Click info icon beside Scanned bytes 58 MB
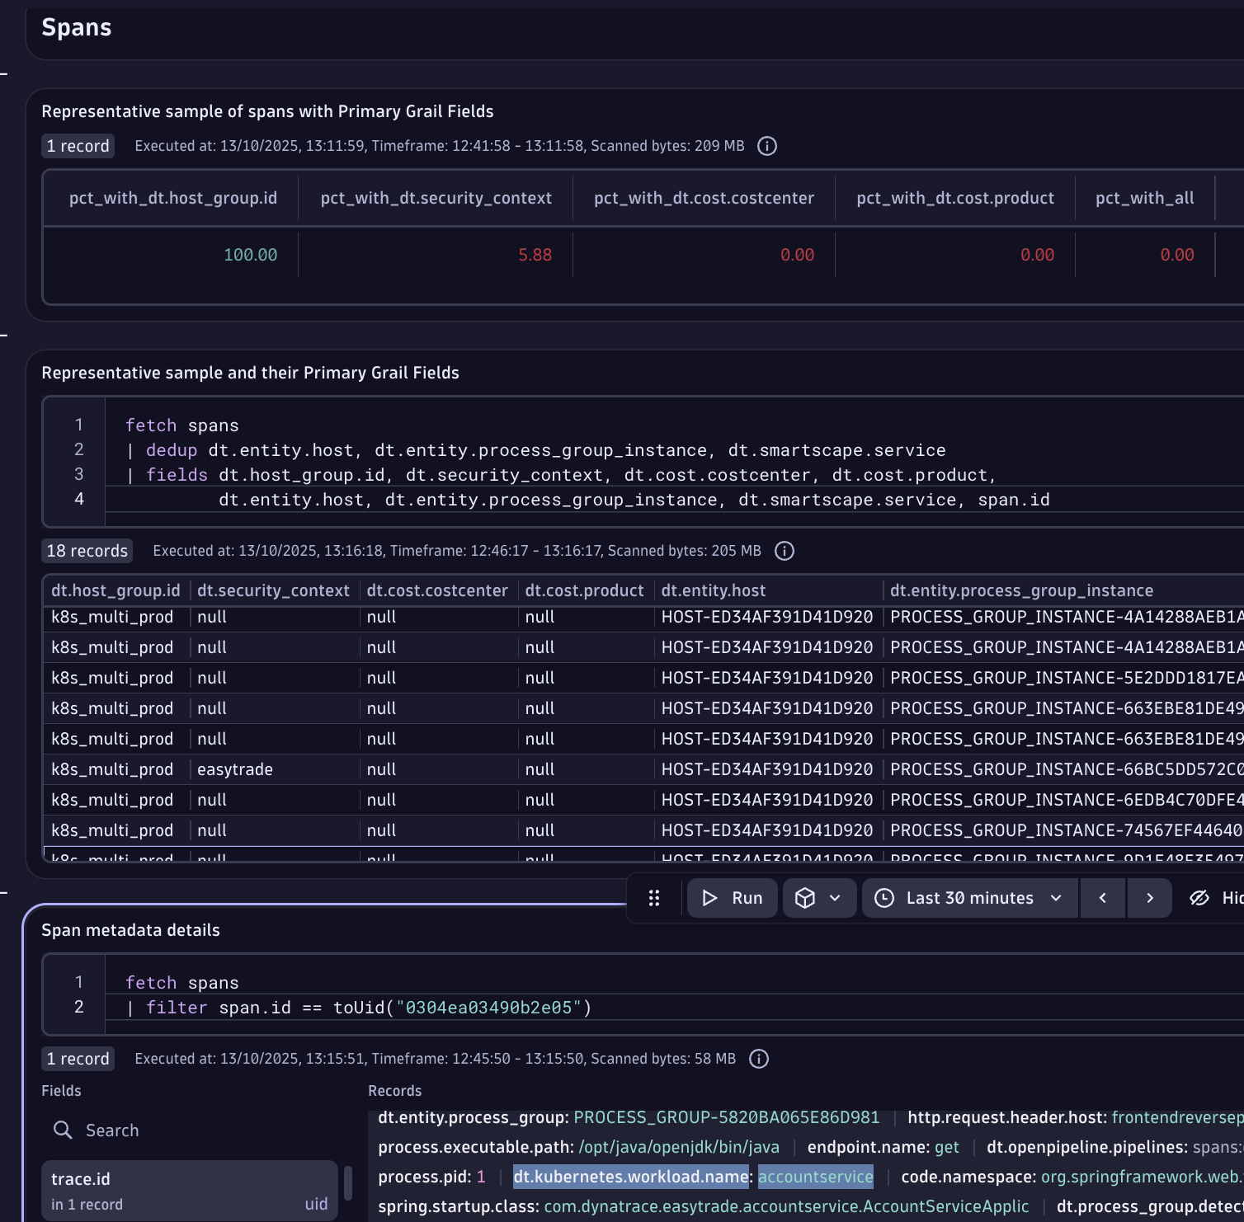The image size is (1244, 1222). pos(759,1059)
